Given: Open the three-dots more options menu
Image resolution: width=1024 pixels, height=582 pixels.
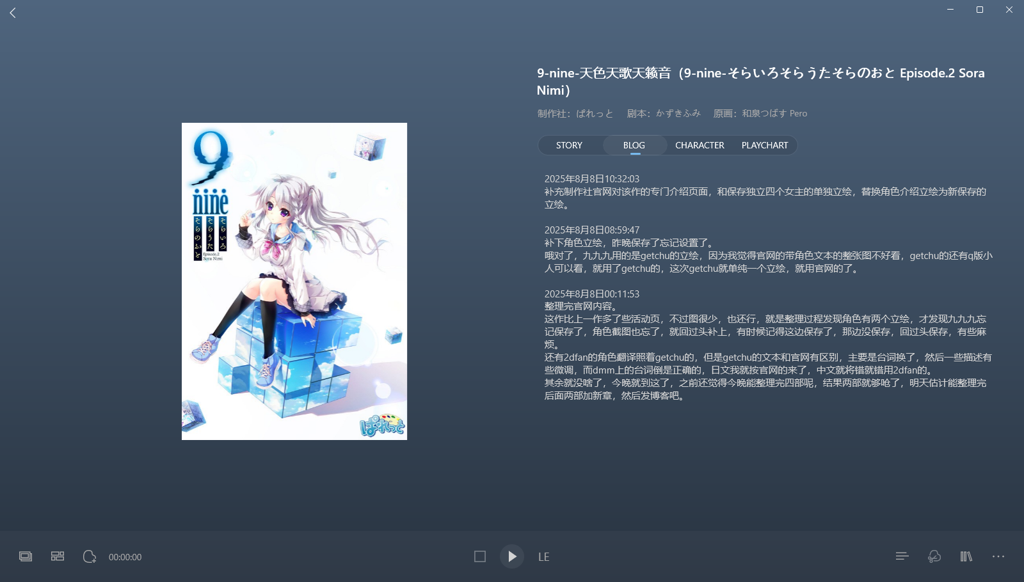Looking at the screenshot, I should click(998, 556).
